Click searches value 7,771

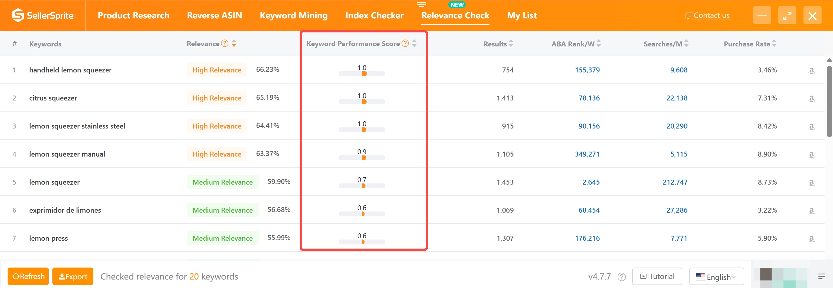pos(679,239)
